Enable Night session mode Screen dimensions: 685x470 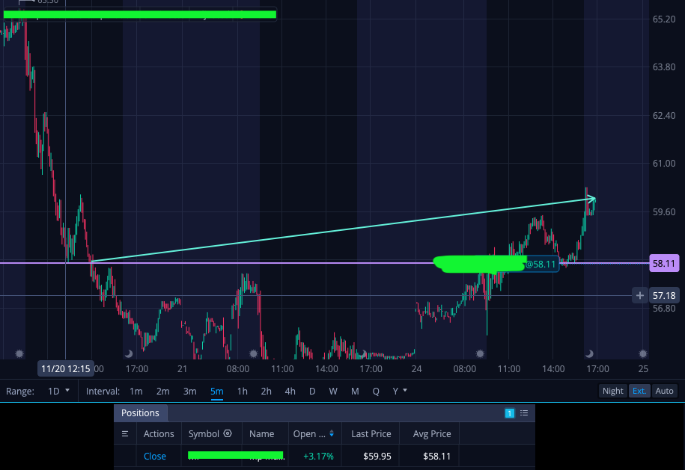click(x=612, y=391)
